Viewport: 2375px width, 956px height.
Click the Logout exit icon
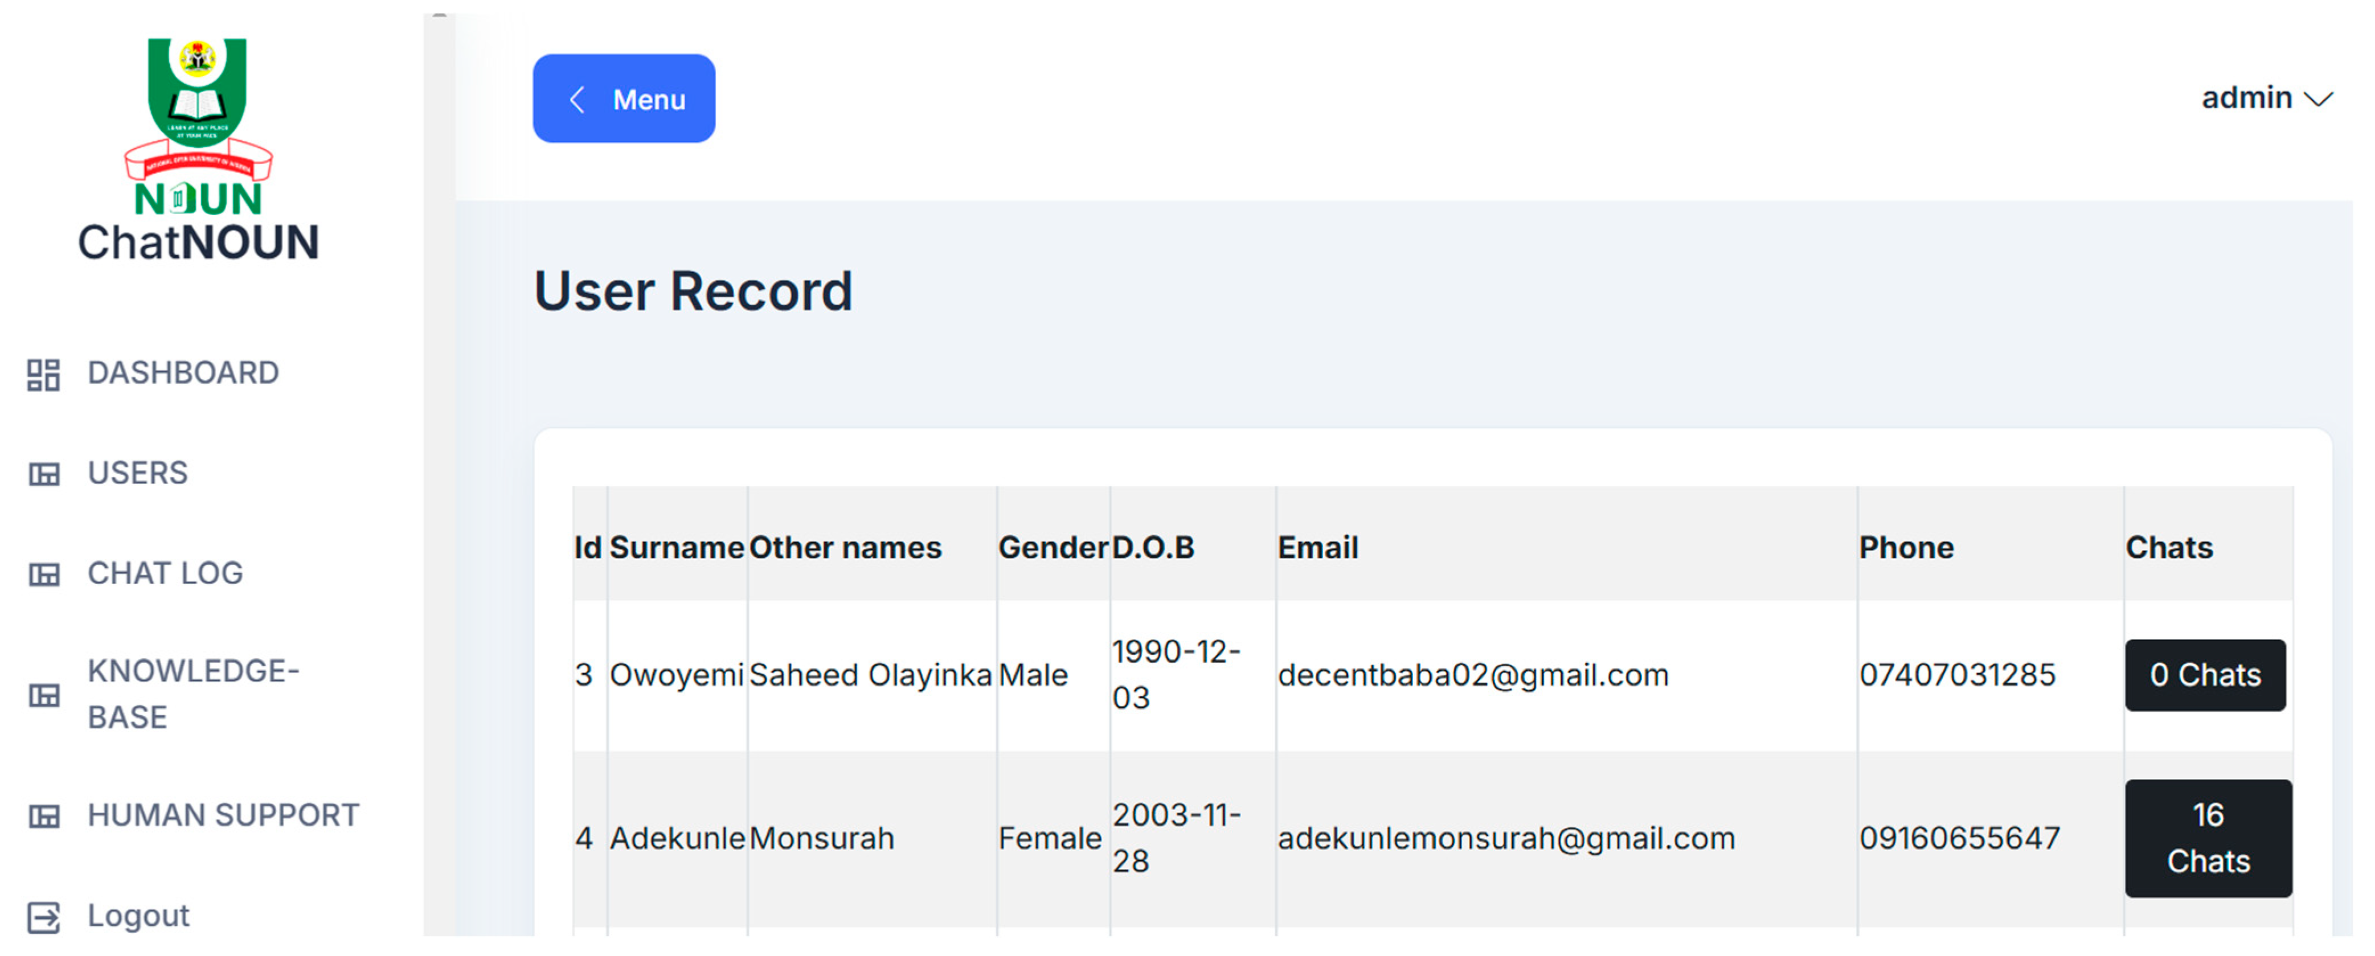tap(43, 917)
